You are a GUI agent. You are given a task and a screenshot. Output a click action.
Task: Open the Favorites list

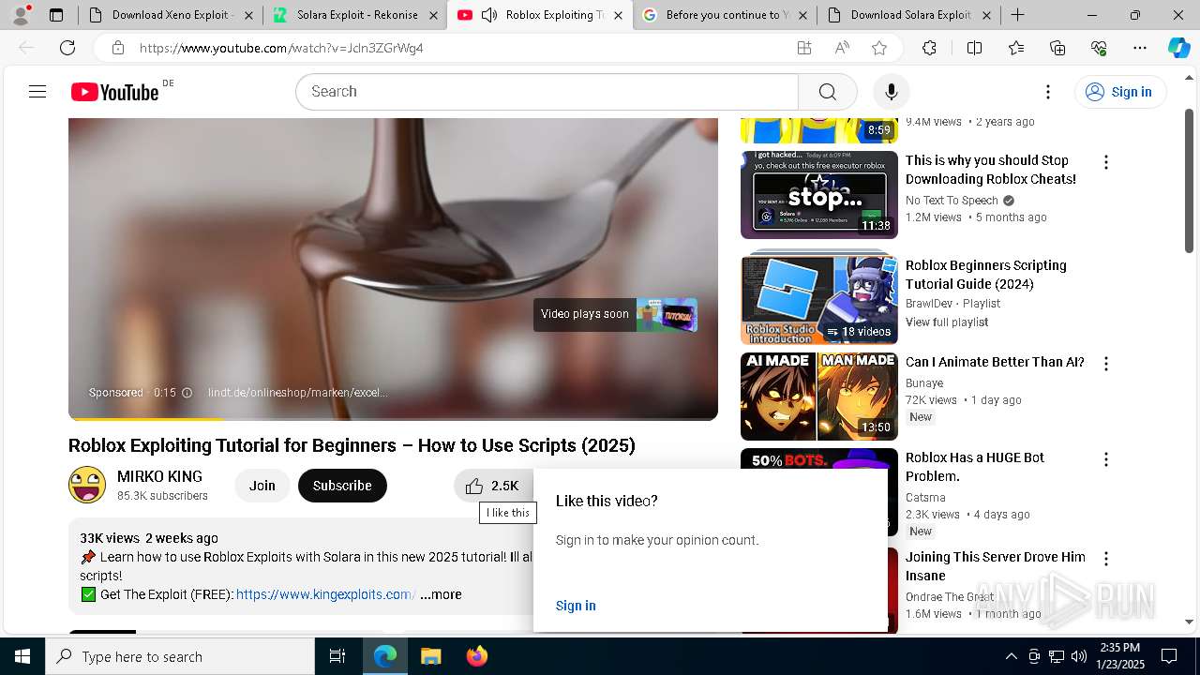(1016, 48)
